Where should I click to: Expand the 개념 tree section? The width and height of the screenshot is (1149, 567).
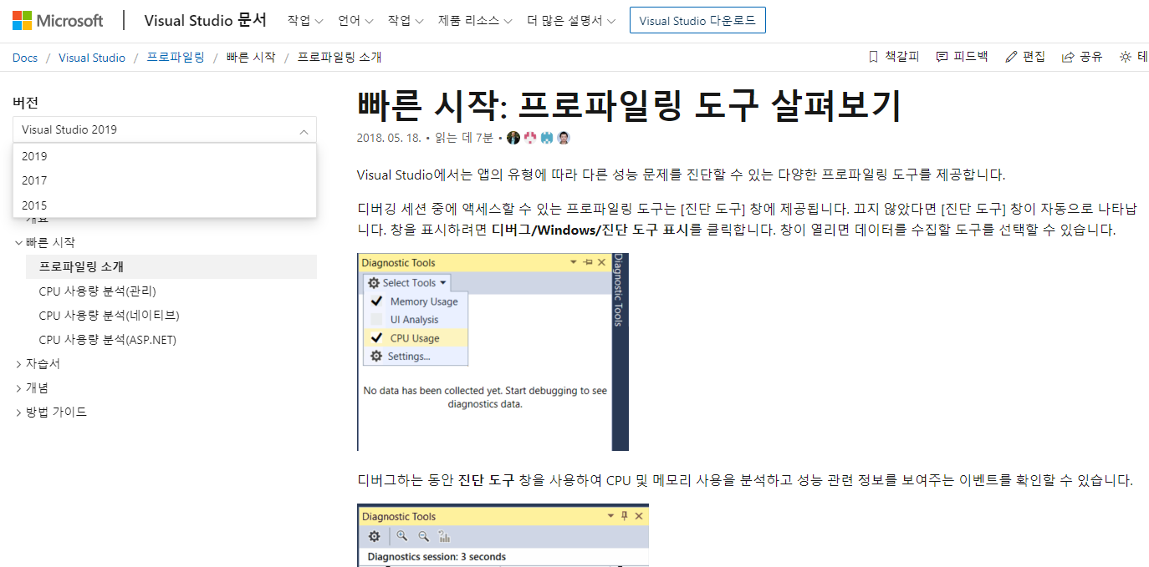click(x=18, y=388)
